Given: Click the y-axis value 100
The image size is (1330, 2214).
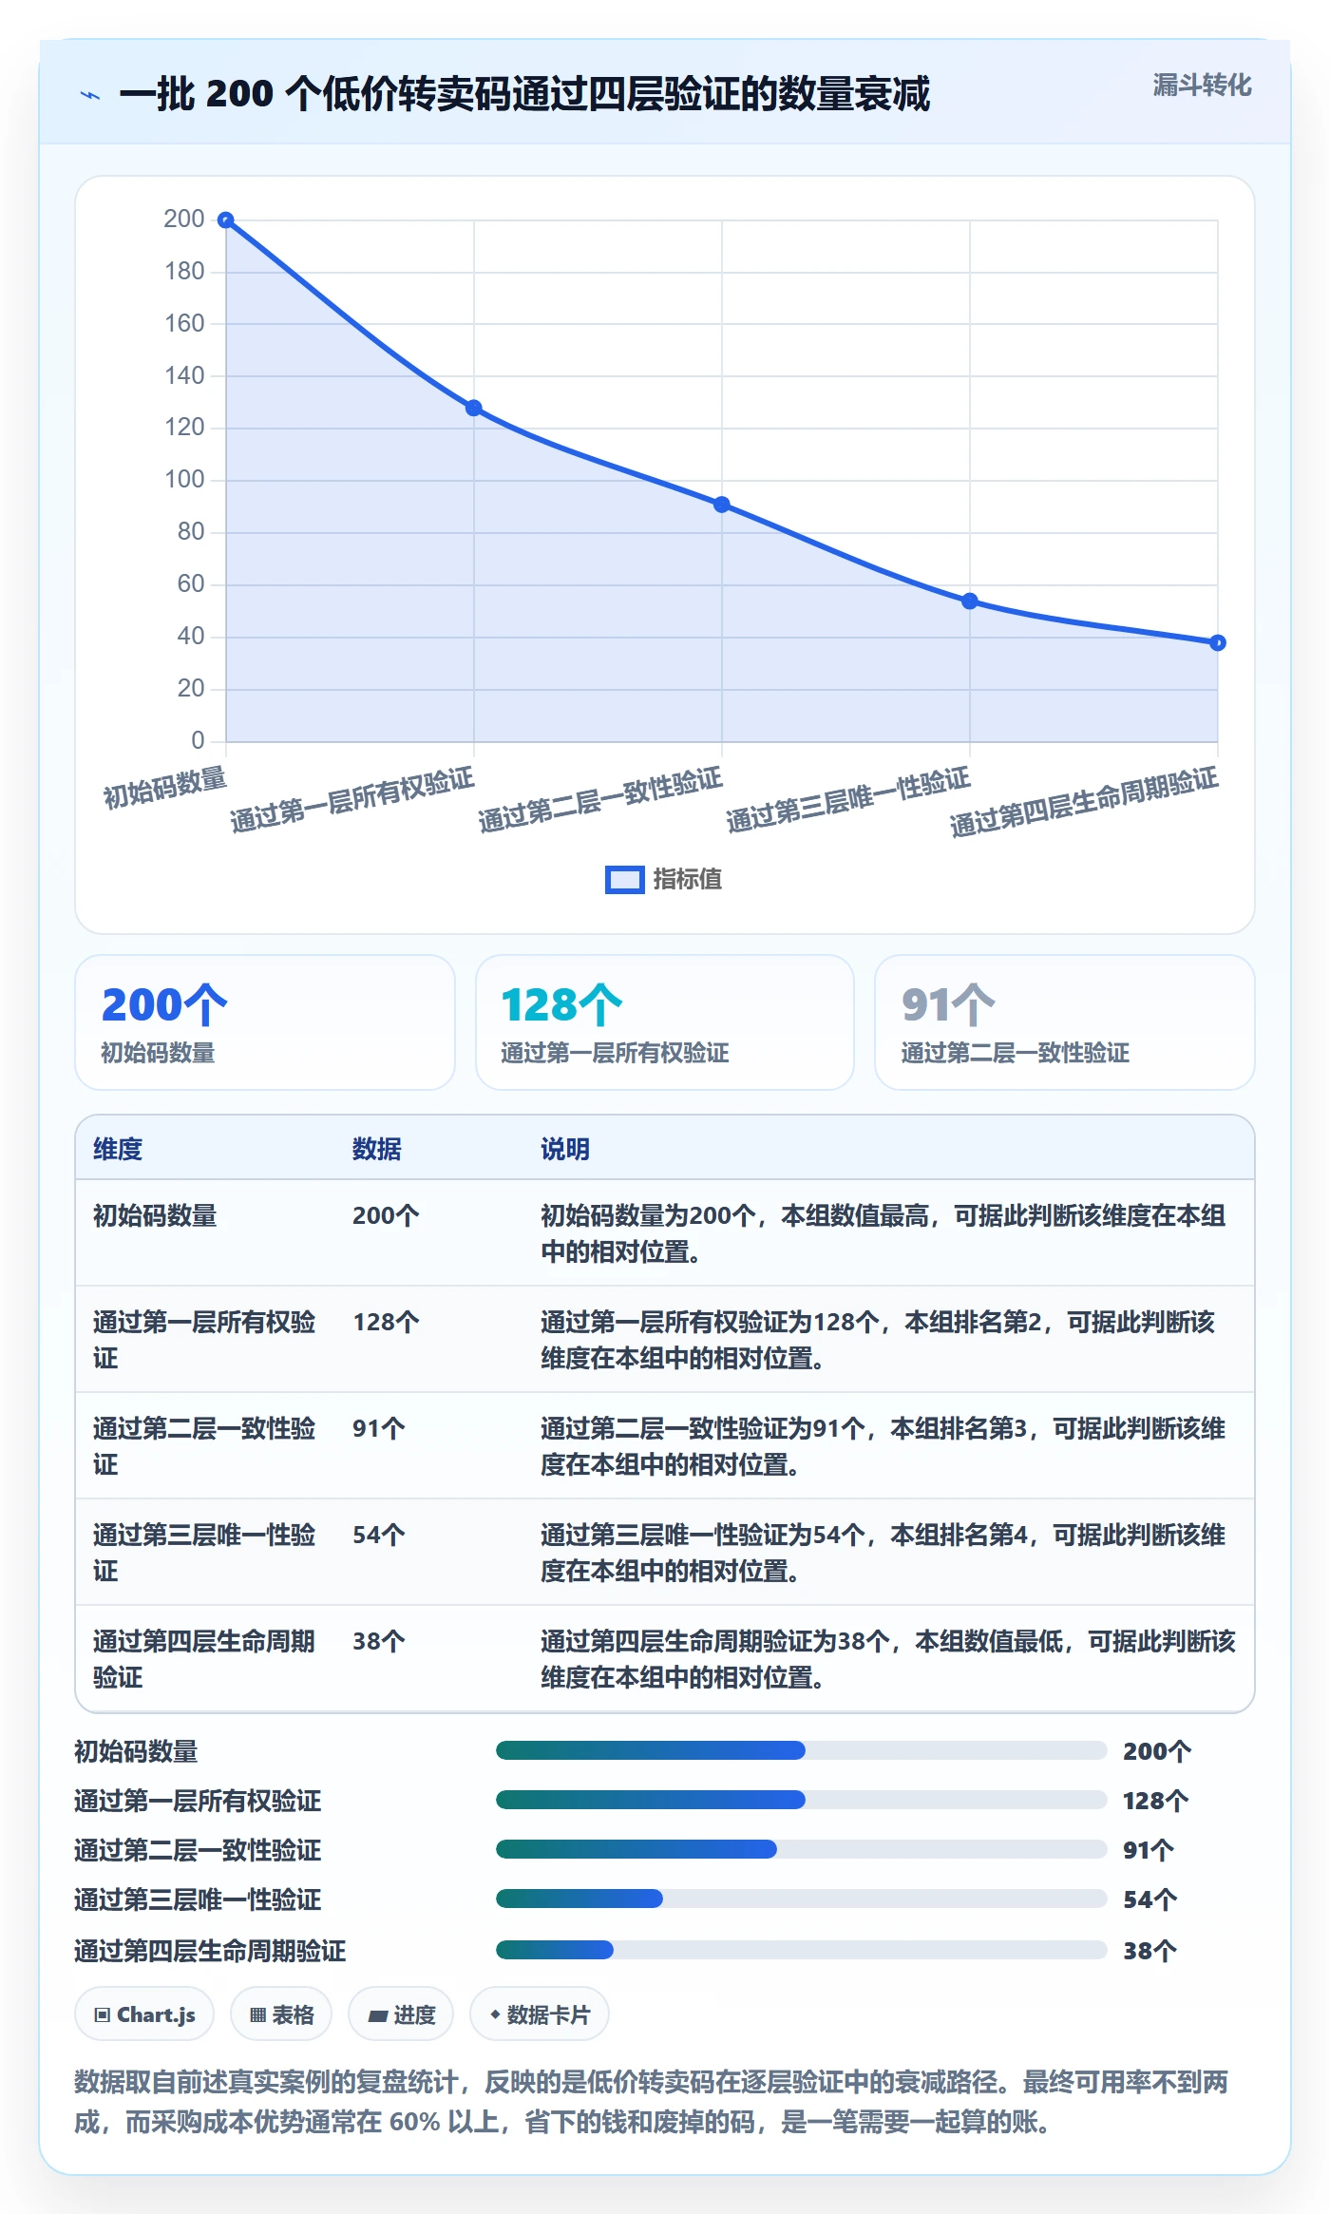Looking at the screenshot, I should pos(184,480).
